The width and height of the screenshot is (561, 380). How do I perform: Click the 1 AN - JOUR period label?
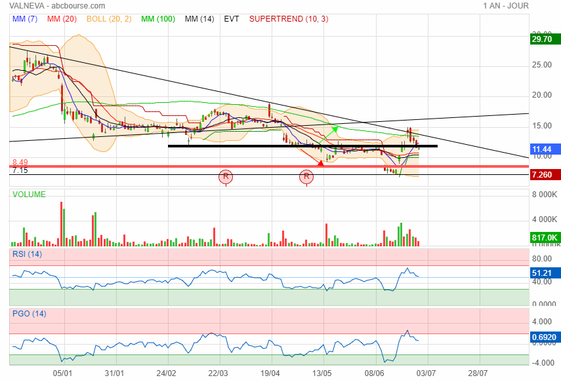pyautogui.click(x=505, y=6)
